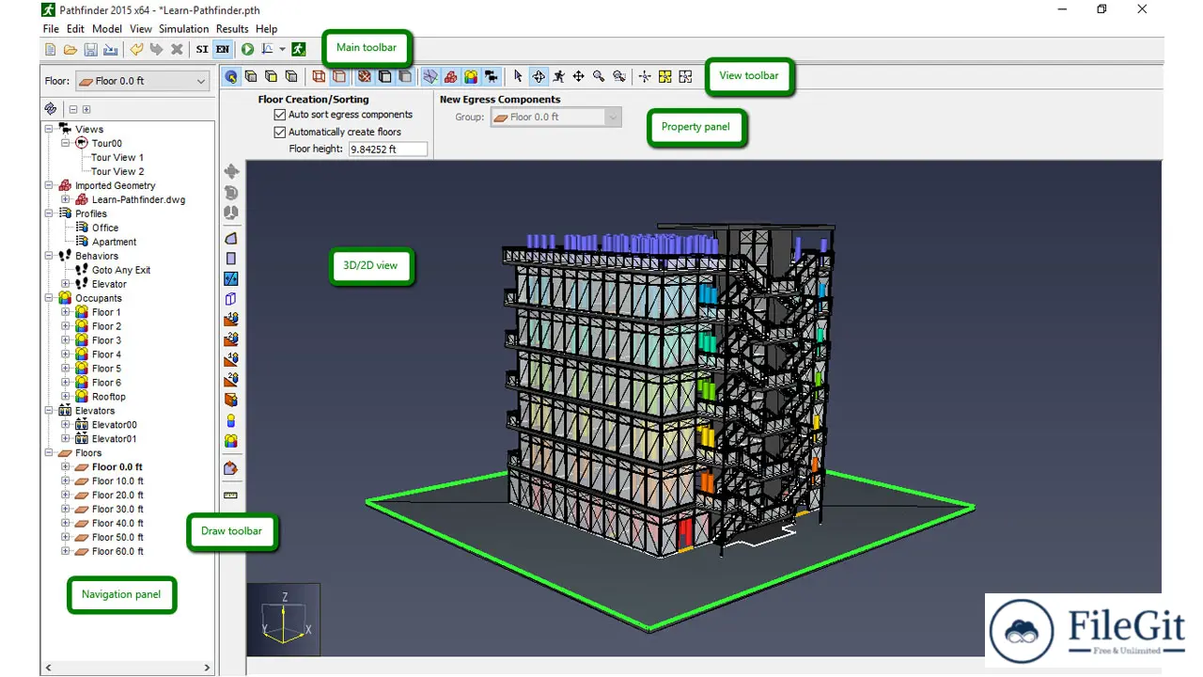Open the Edit menu
Screen dimensions: 1203x677
click(x=75, y=29)
